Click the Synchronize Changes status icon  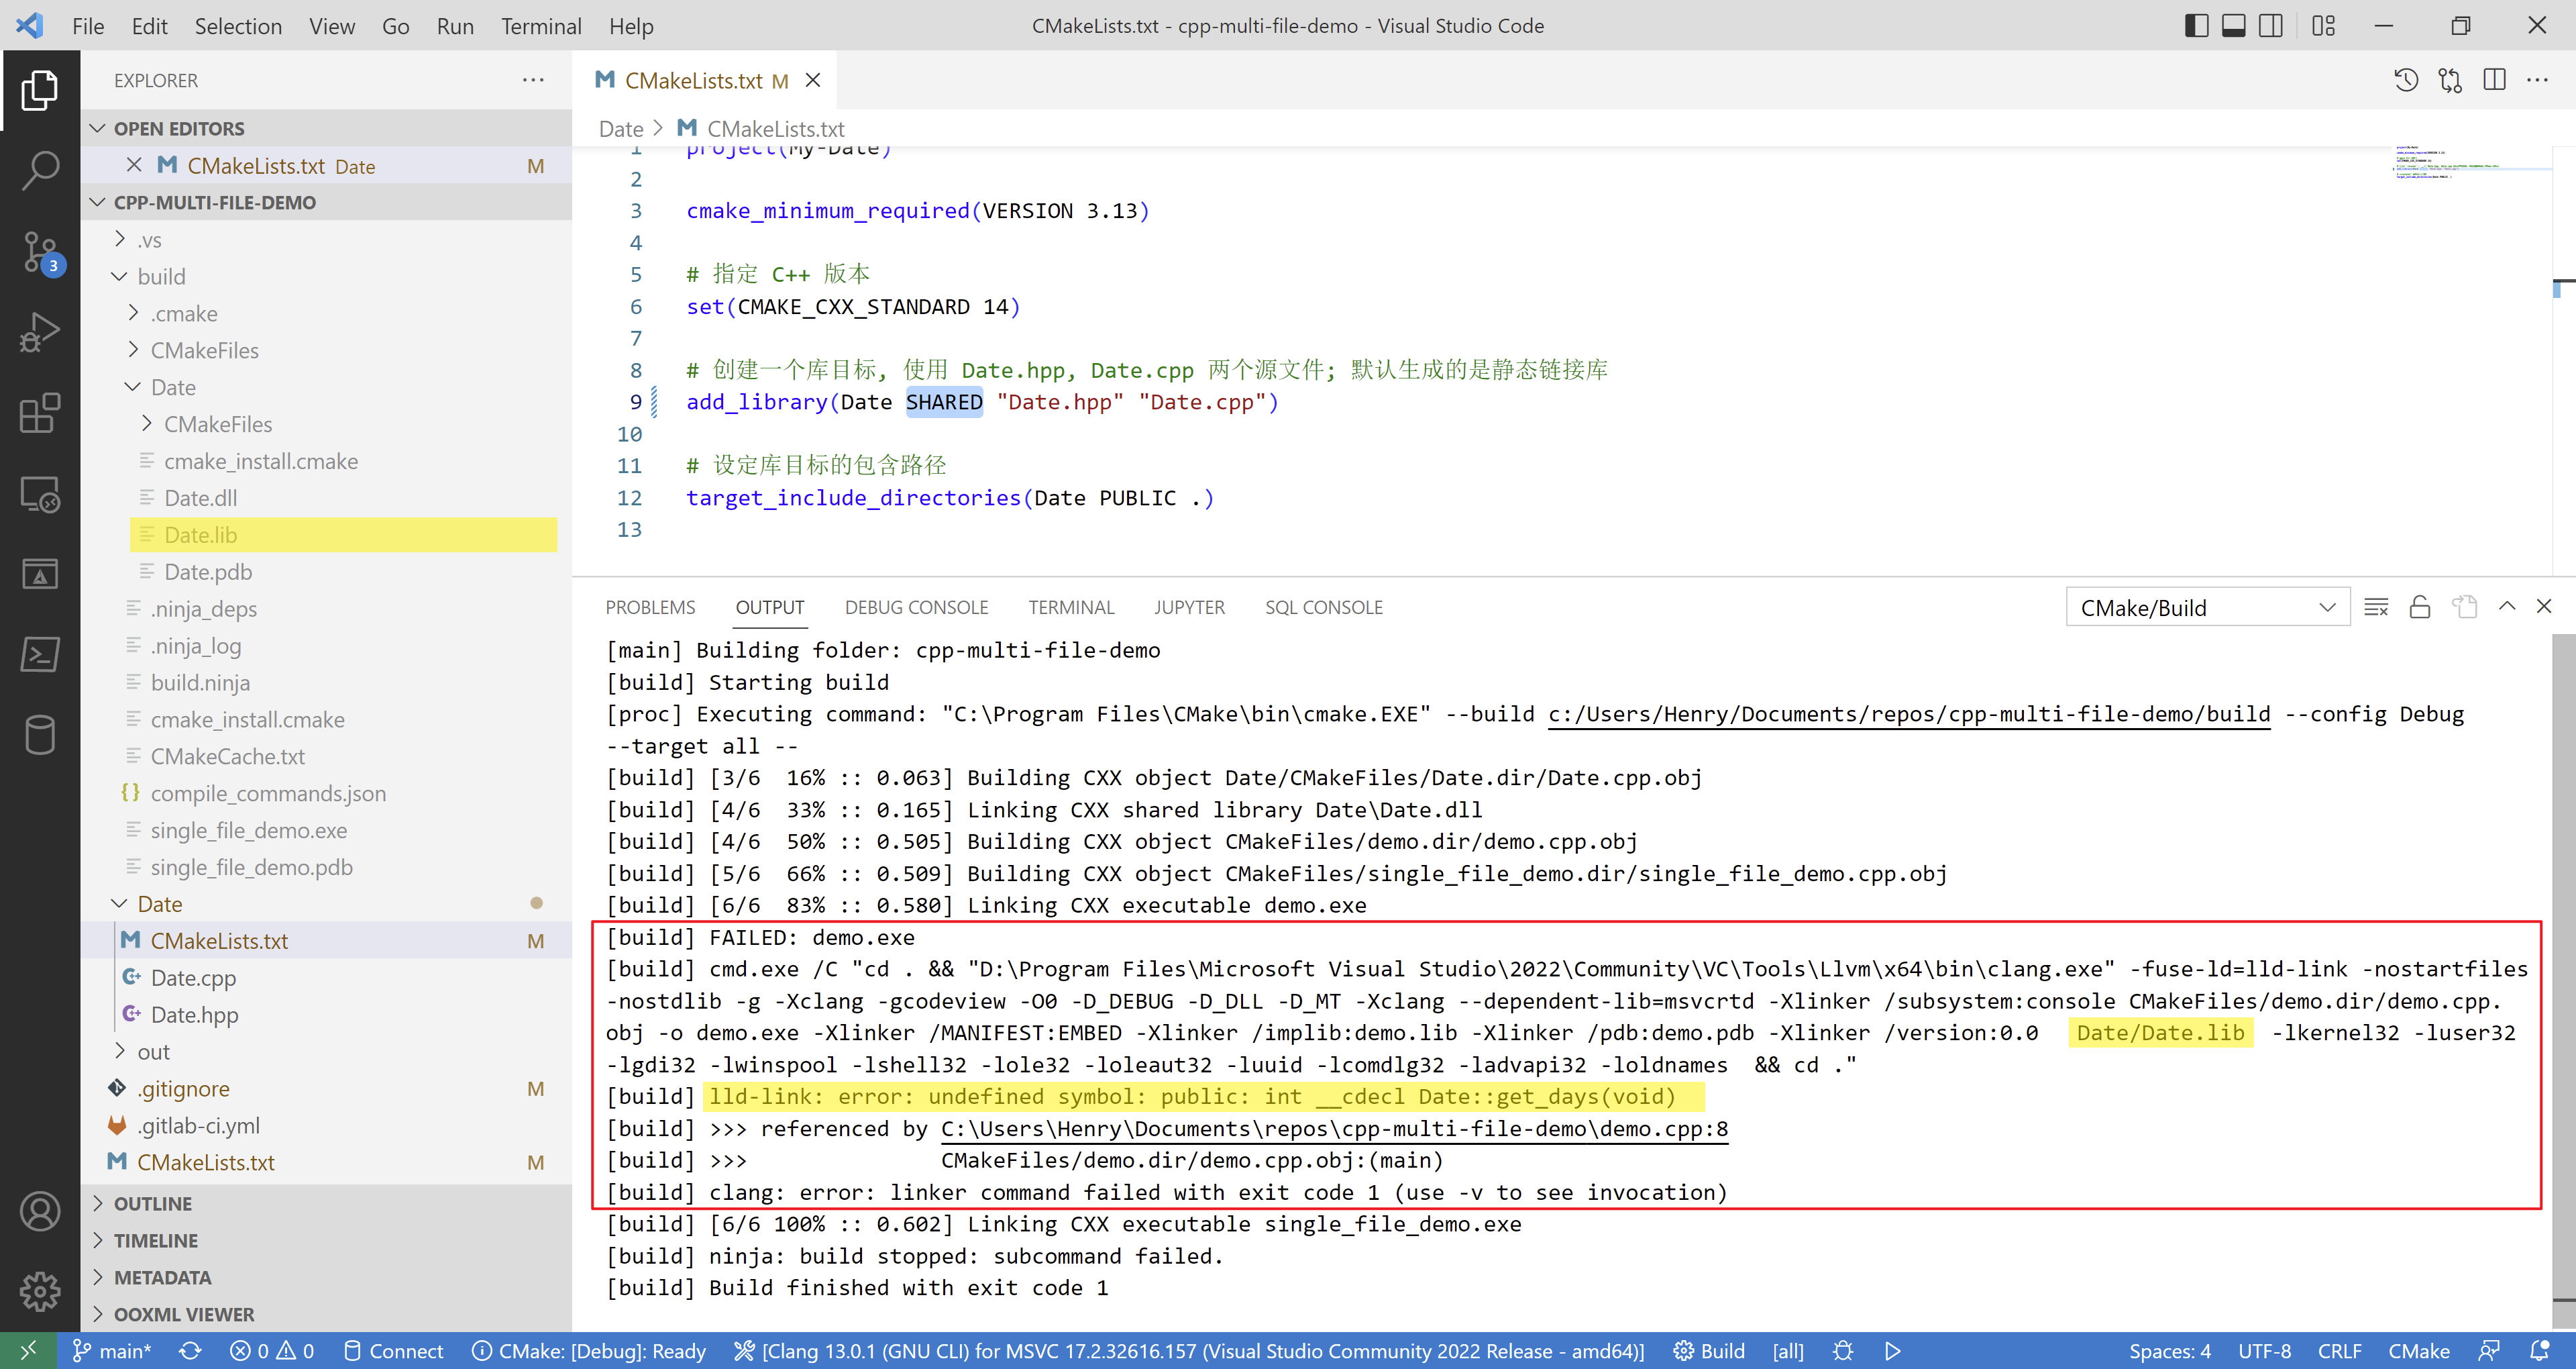point(190,1351)
